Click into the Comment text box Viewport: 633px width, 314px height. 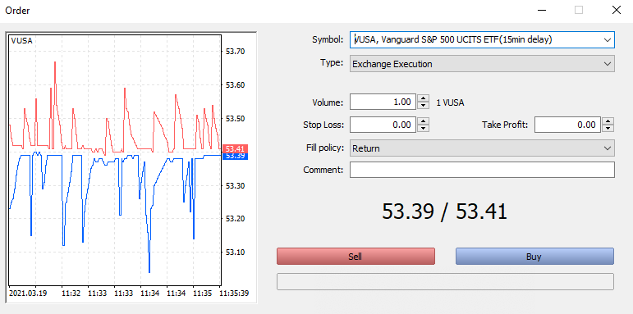tap(482, 170)
